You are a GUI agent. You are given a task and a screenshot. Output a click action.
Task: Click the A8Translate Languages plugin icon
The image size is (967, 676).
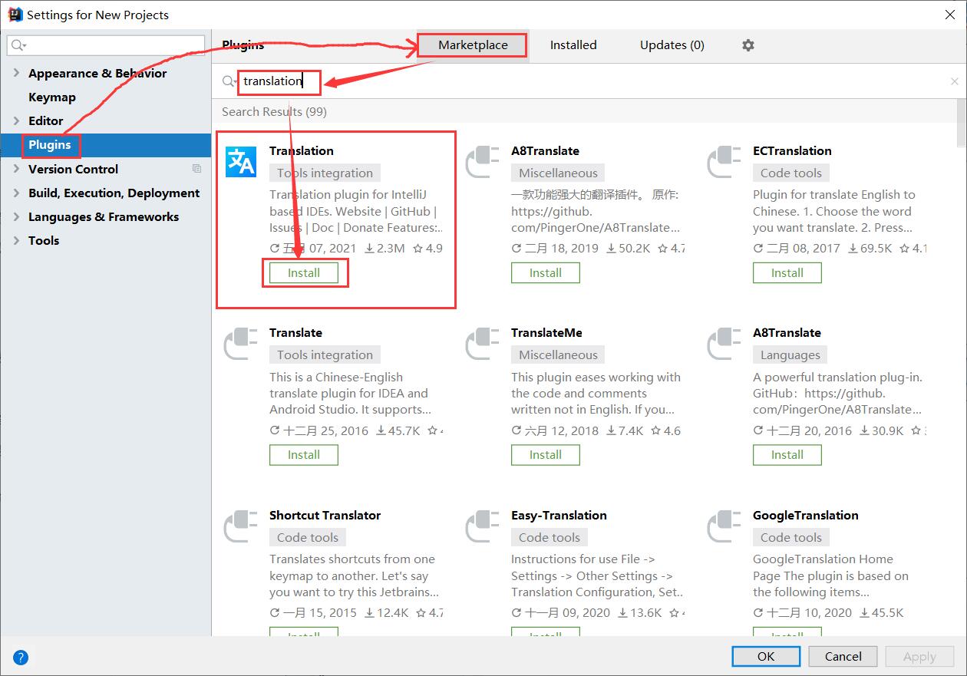(x=724, y=344)
